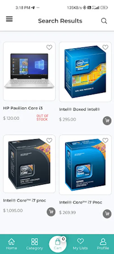The height and width of the screenshot is (254, 114).
Task: Open the Profile tab
Action: point(103,244)
